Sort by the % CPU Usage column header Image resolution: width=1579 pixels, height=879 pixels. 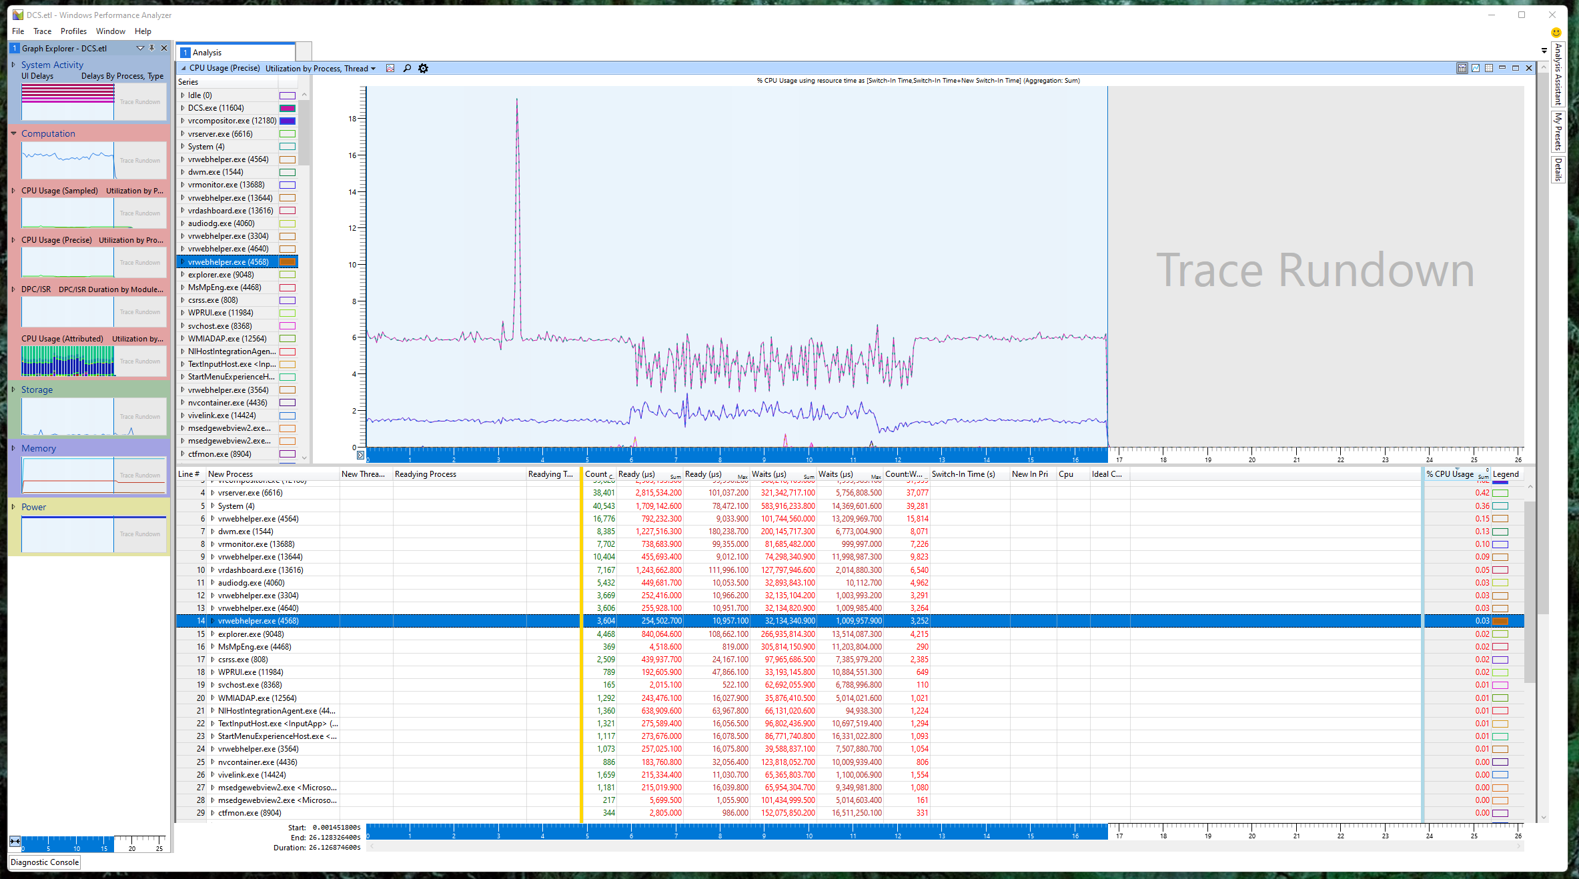(x=1456, y=474)
